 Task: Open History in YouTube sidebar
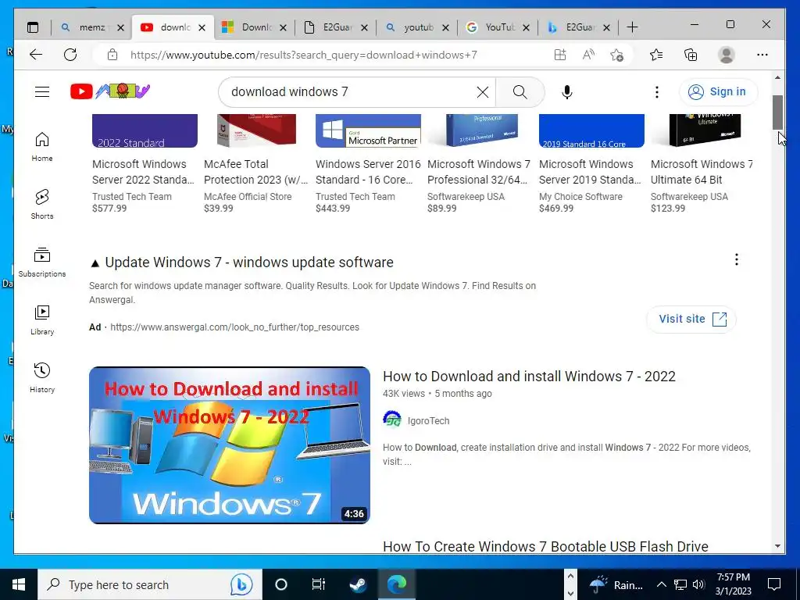42,377
